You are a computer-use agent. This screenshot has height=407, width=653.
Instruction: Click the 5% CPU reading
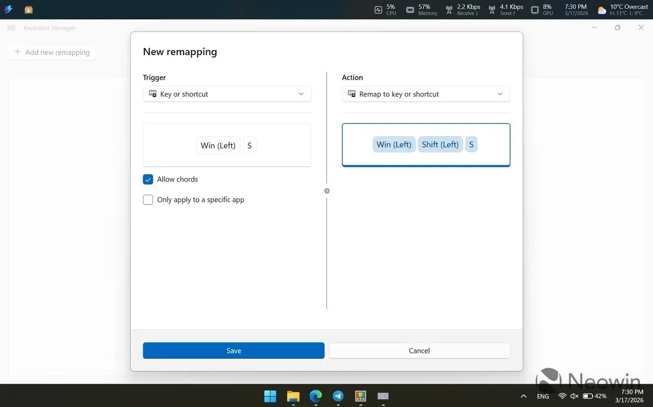pyautogui.click(x=391, y=7)
